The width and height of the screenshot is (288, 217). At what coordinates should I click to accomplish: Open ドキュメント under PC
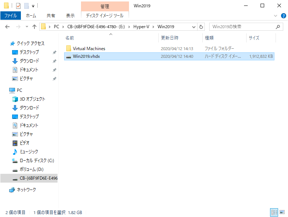[x=29, y=125]
